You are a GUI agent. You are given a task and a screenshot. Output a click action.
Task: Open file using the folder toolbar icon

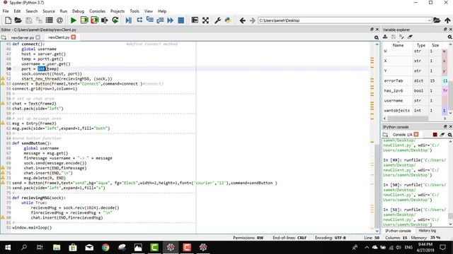(18, 20)
